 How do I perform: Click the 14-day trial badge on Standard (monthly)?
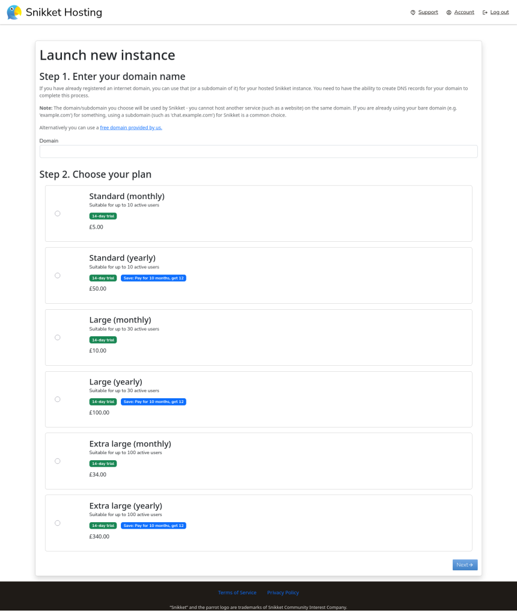pos(103,216)
